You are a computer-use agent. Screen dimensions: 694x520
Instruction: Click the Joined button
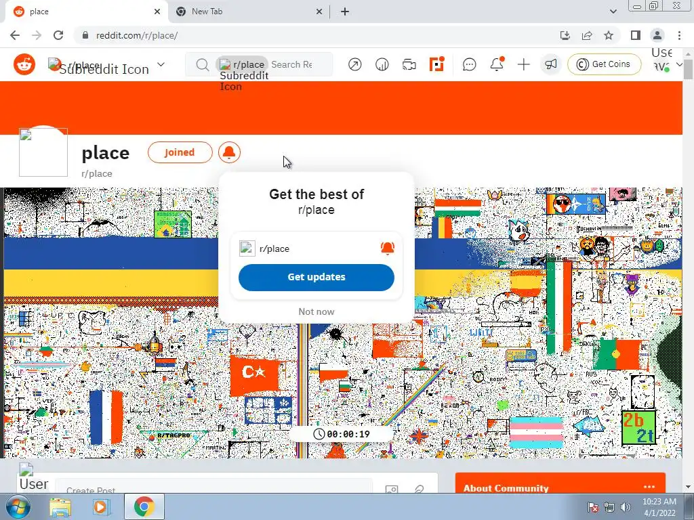(180, 152)
